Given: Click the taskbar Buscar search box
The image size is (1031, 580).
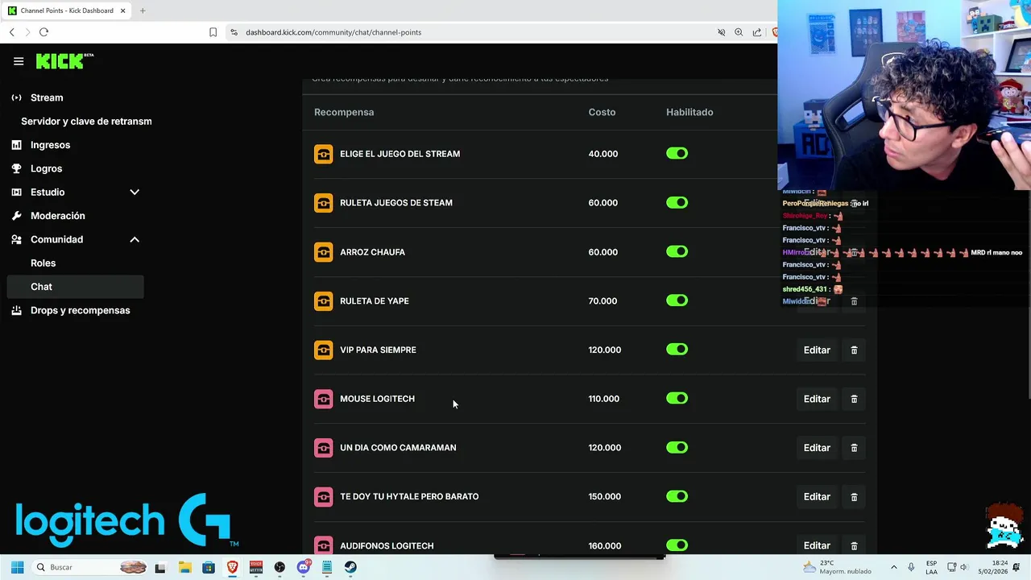Looking at the screenshot, I should pyautogui.click(x=91, y=567).
